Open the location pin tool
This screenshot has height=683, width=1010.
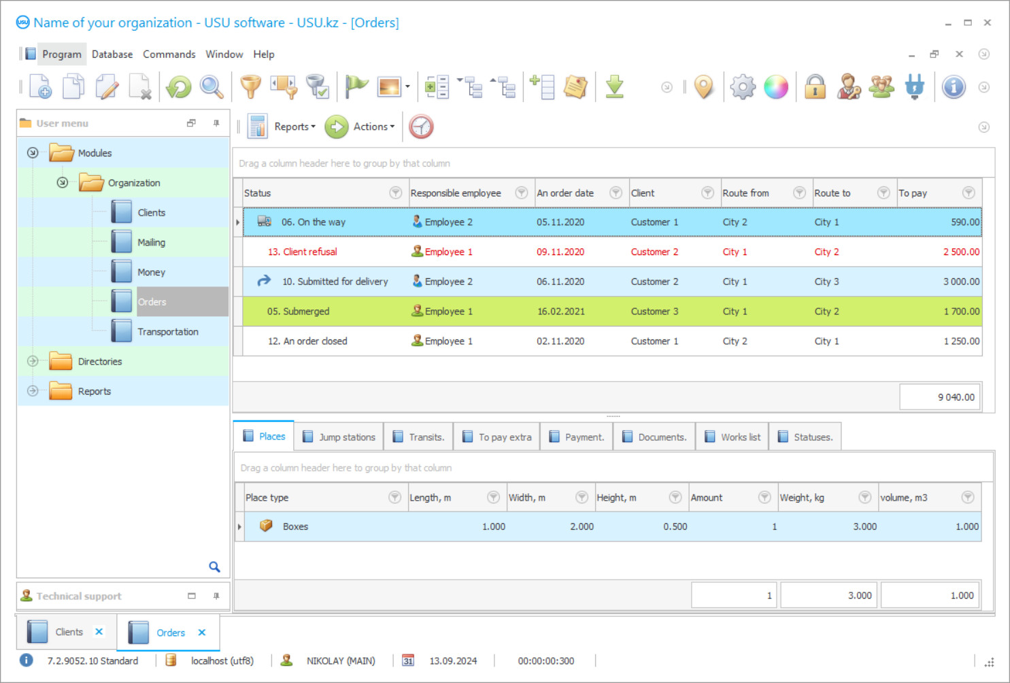pos(704,86)
